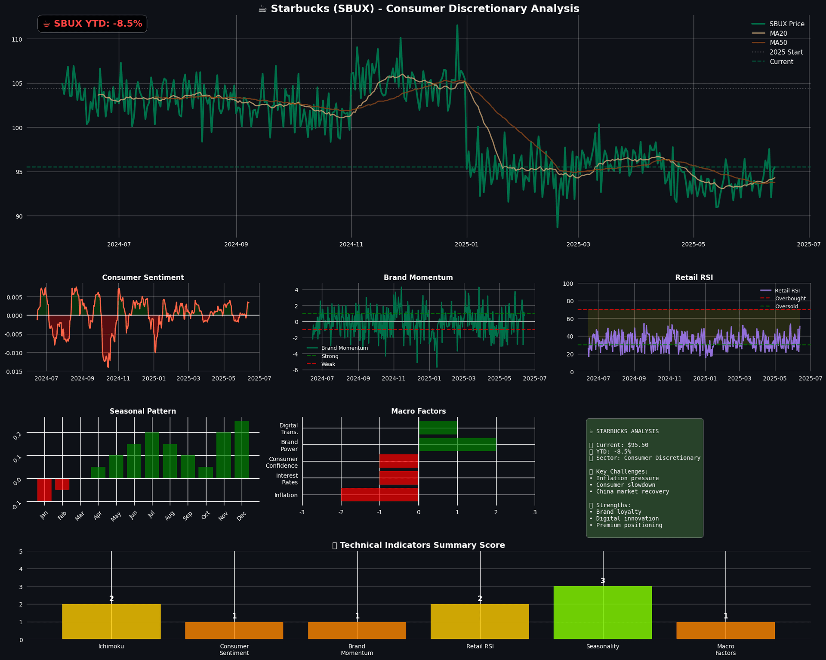Click the SBUX YTD: -8.5% badge
The image size is (826, 660).
point(92,24)
